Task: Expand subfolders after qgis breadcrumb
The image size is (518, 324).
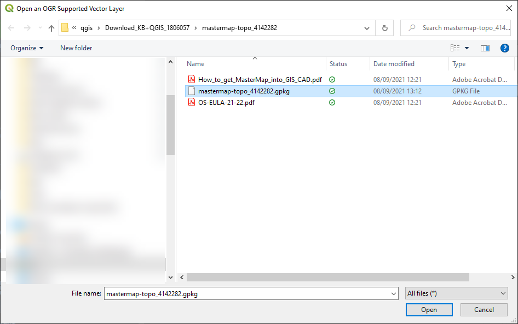Action: (x=99, y=28)
